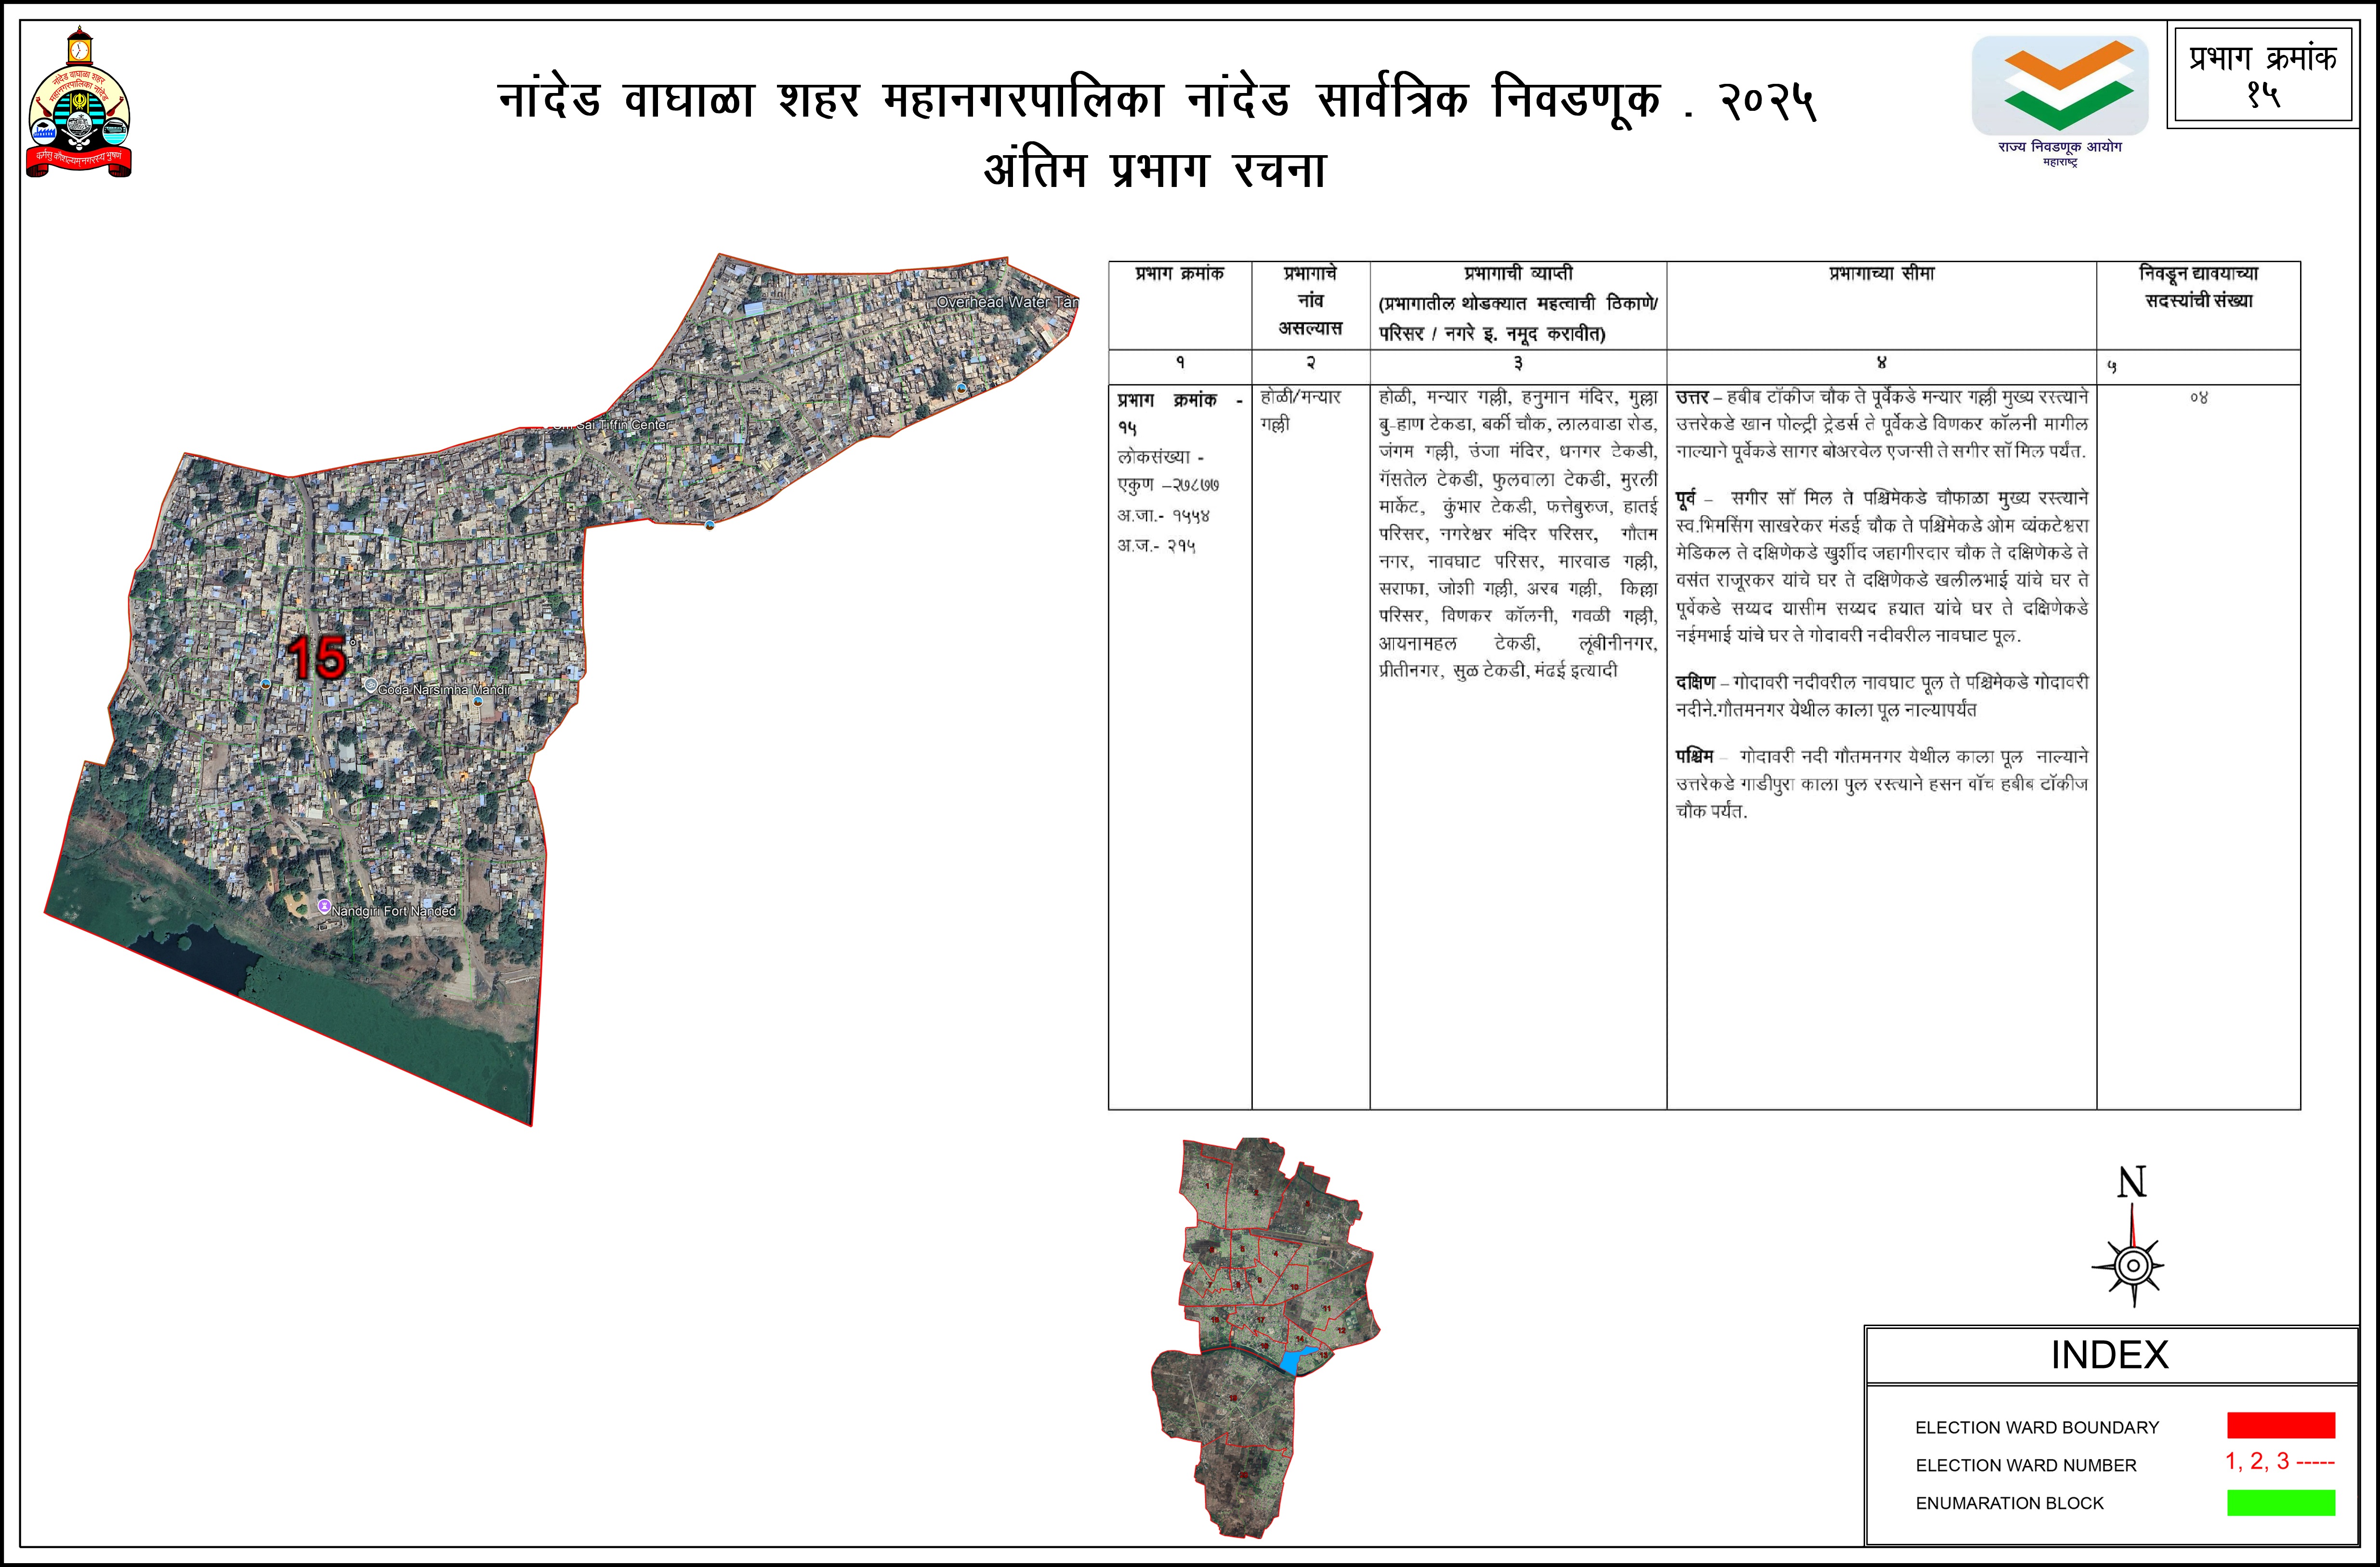Click the north compass rose icon

2133,1265
